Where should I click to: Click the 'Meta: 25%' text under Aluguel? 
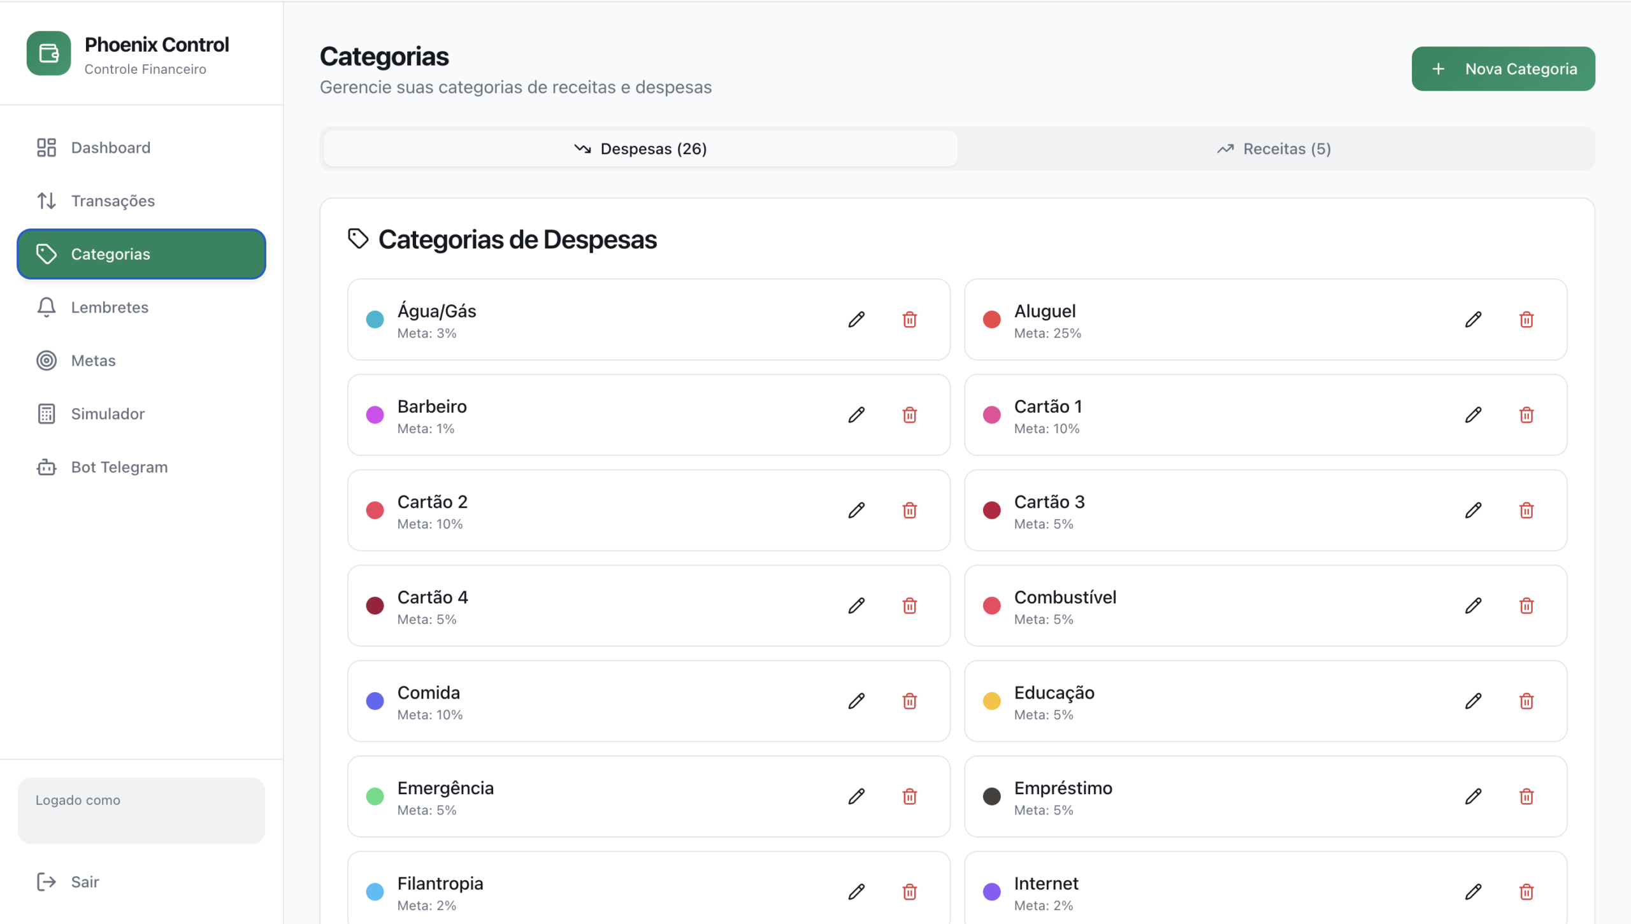[x=1047, y=333]
